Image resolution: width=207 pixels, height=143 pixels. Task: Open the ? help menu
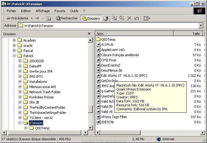tap(84, 11)
